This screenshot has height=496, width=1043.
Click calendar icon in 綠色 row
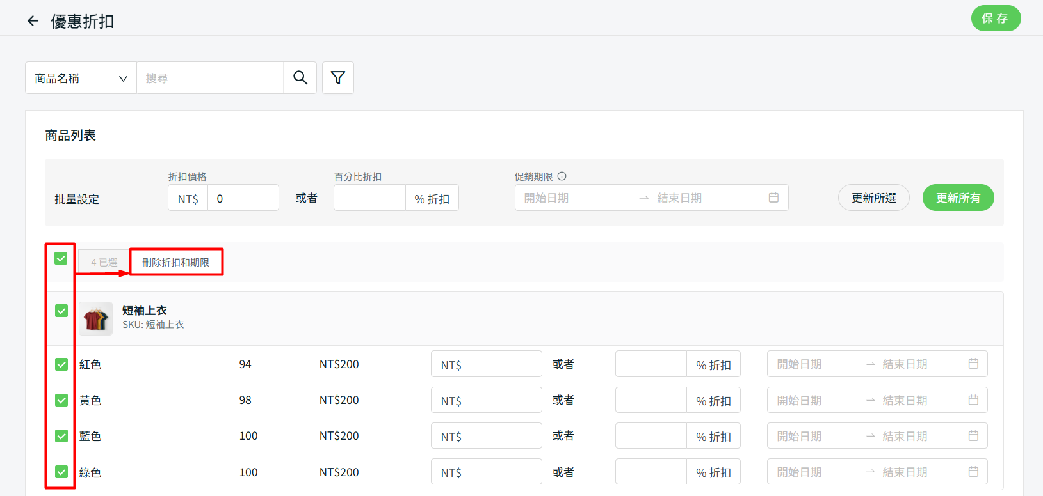(x=973, y=472)
